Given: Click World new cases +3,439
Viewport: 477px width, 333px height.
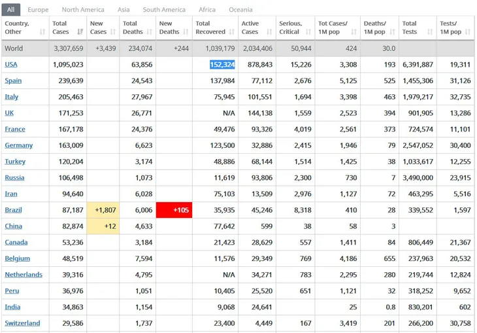Looking at the screenshot, I should 106,48.
